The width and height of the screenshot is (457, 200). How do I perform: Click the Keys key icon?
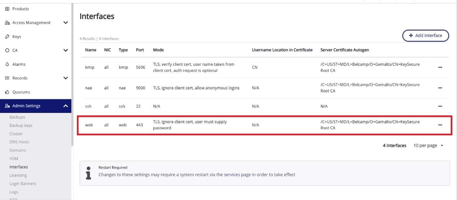(7, 37)
